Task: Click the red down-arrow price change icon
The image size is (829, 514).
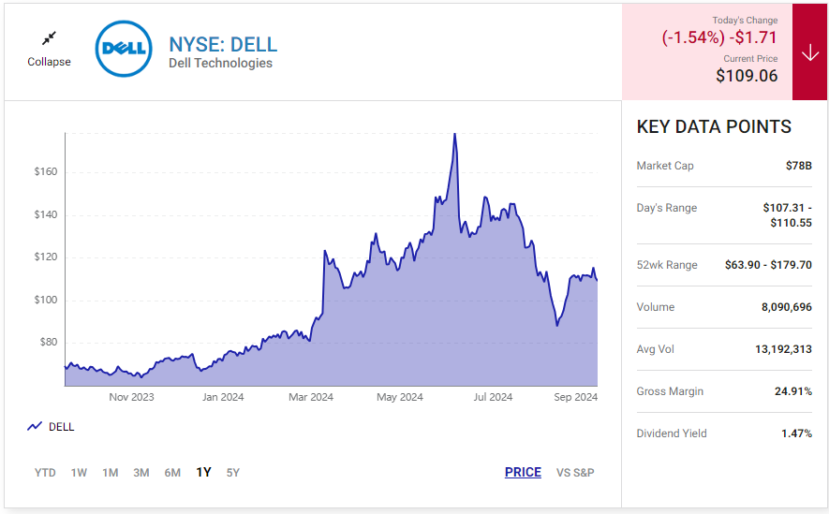Action: (809, 52)
